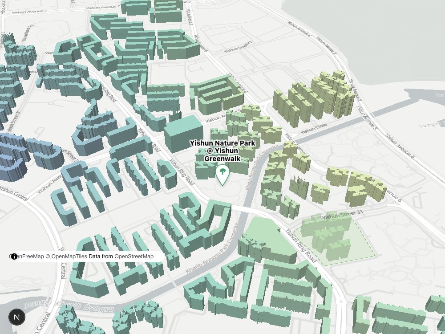Open the OpenStreetMap attribution link
Viewport: 445px width, 334px height.
point(134,257)
